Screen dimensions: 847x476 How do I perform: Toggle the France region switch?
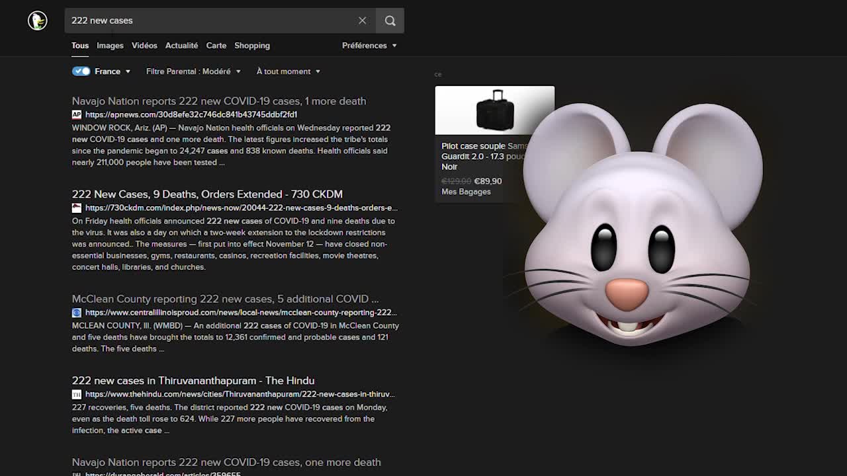[x=81, y=71]
